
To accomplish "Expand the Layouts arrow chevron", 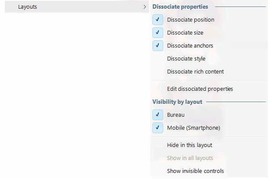I will click(x=145, y=6).
